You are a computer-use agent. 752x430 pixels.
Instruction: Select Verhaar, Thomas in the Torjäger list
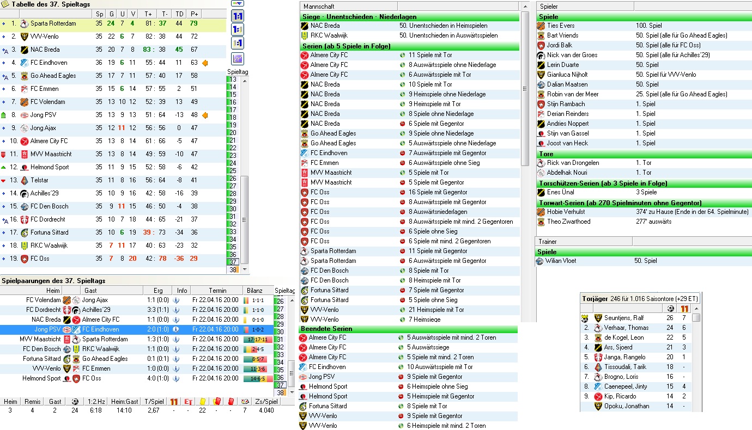[636, 328]
